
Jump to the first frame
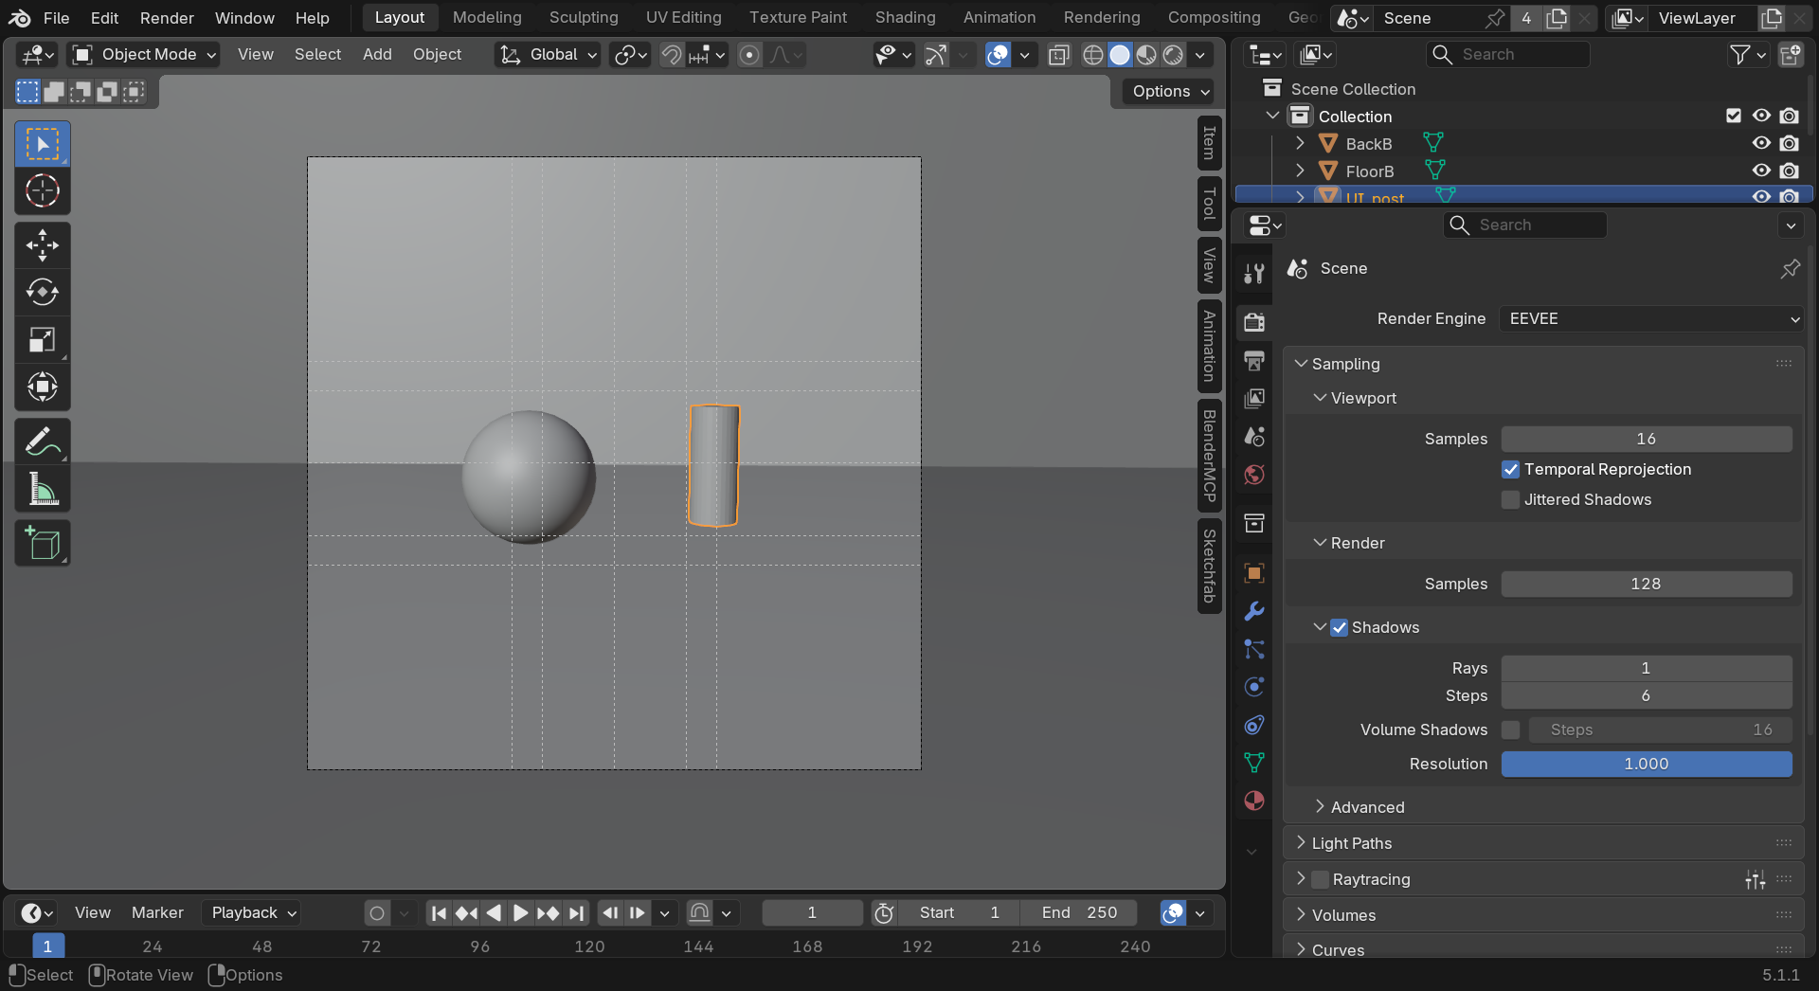pyautogui.click(x=439, y=912)
